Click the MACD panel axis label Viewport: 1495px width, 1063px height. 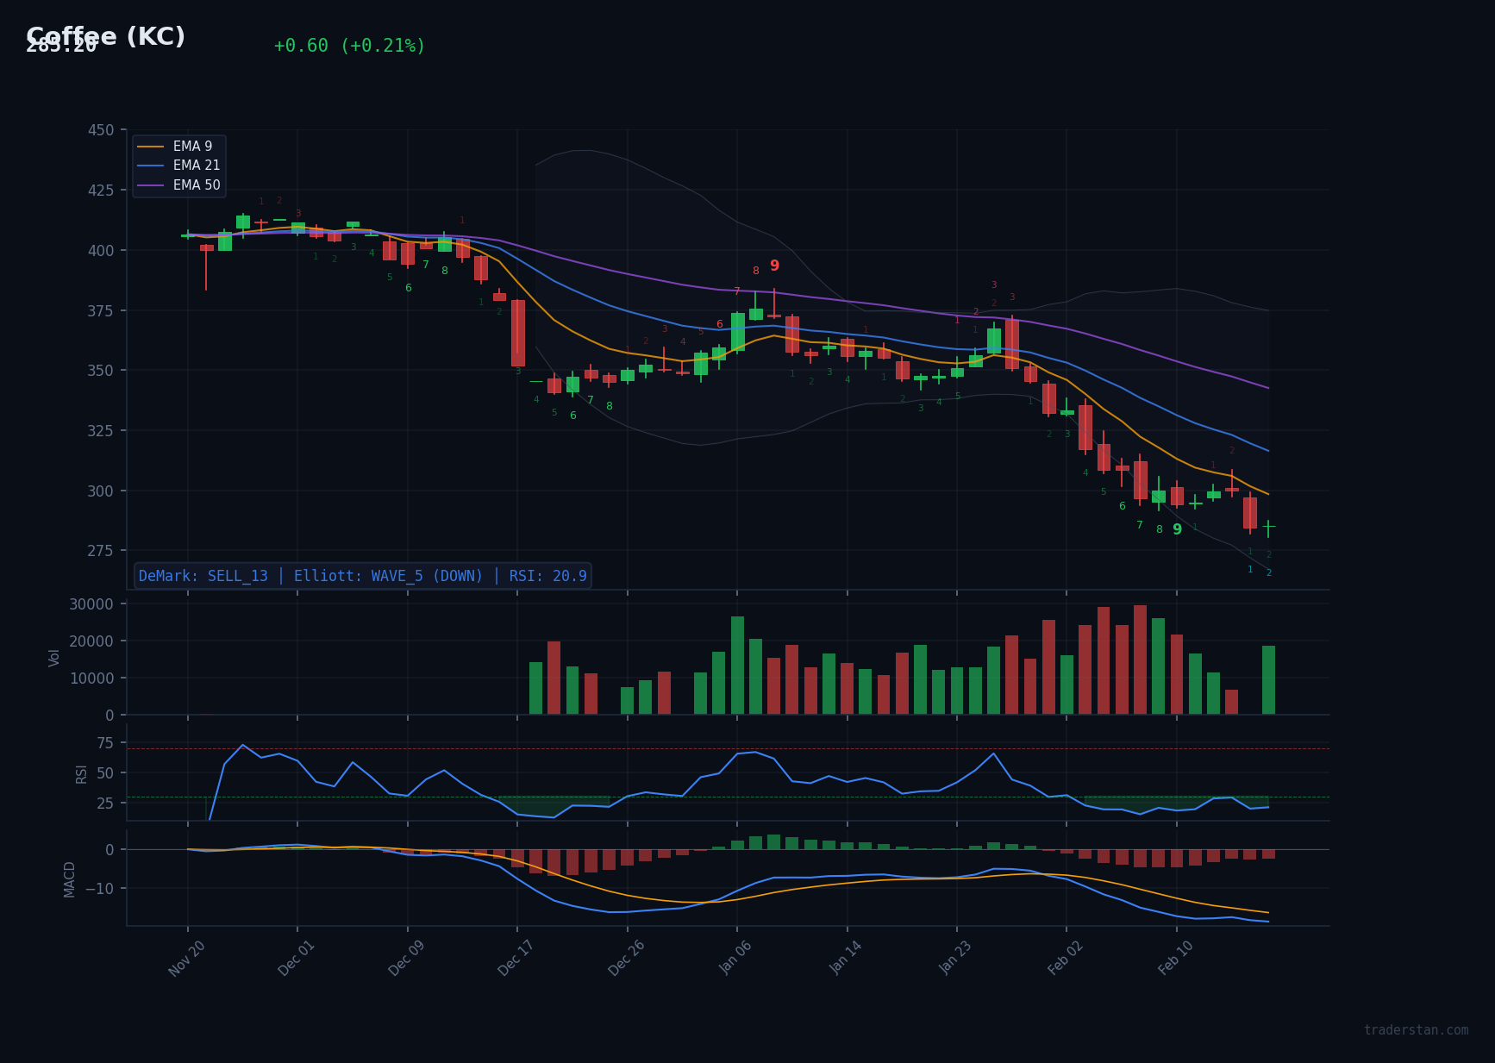tap(70, 879)
